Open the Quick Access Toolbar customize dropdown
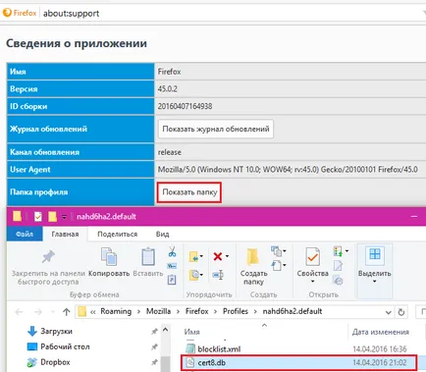Image resolution: width=426 pixels, height=372 pixels. 64,217
